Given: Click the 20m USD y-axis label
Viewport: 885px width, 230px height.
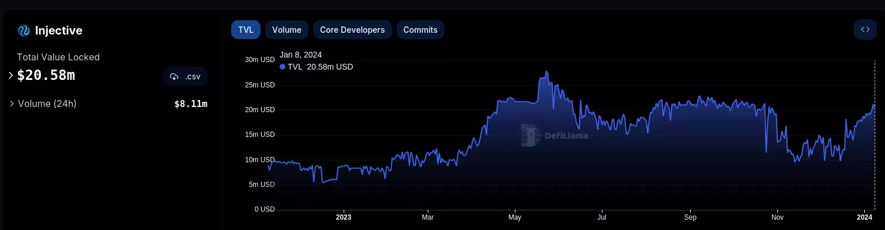Looking at the screenshot, I should click(x=260, y=110).
